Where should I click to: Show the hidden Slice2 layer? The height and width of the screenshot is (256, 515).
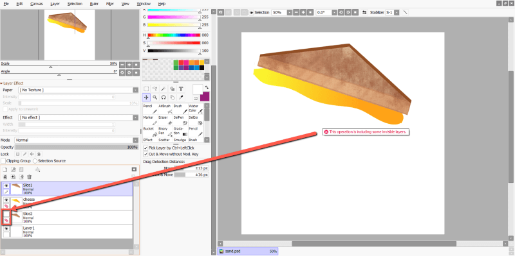coord(6,214)
